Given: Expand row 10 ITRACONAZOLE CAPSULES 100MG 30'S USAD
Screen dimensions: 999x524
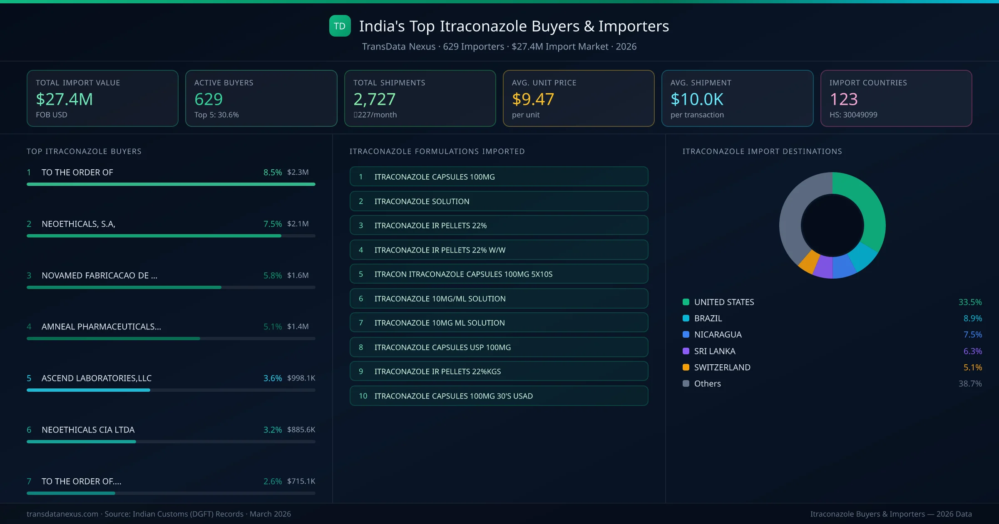Looking at the screenshot, I should click(499, 396).
